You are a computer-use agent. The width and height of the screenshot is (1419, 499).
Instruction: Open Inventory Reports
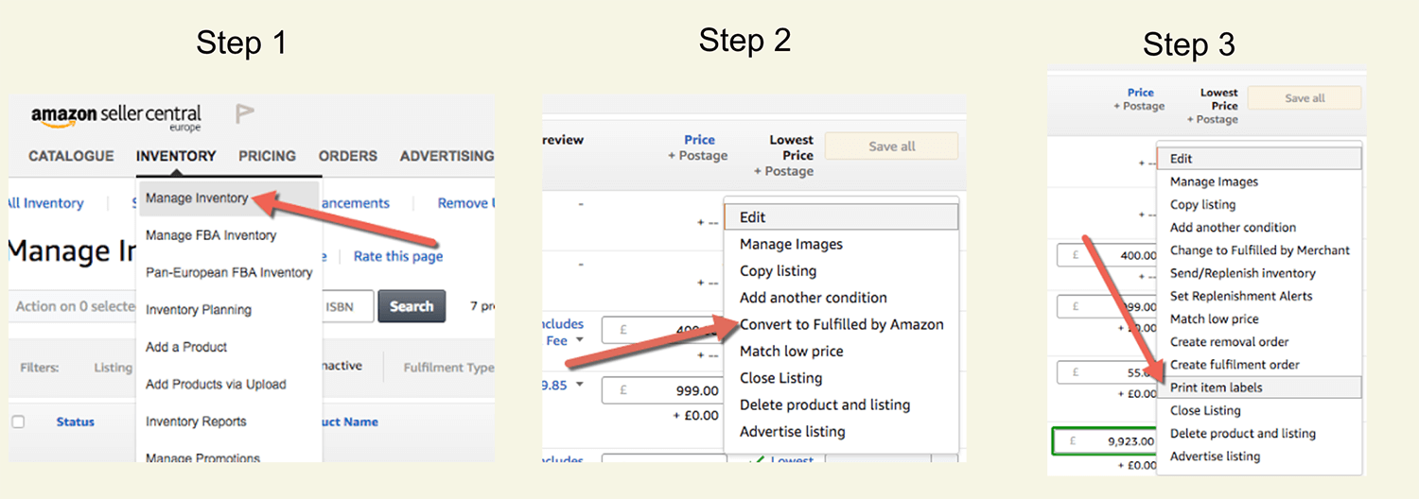point(196,422)
